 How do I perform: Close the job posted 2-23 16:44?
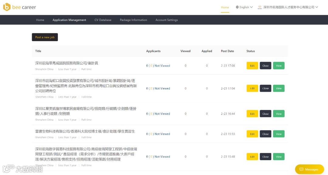[x=265, y=114]
